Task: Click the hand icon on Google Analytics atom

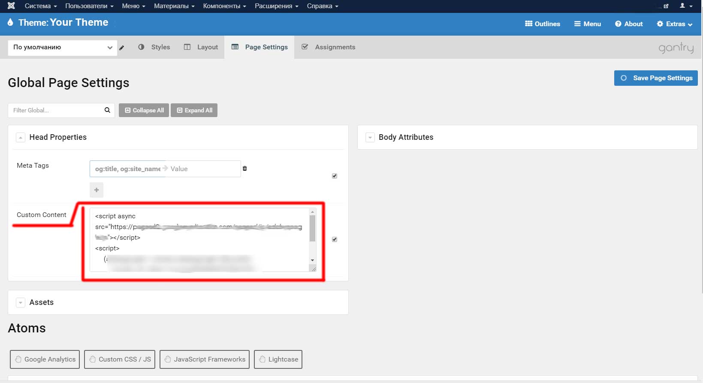Action: [18, 359]
